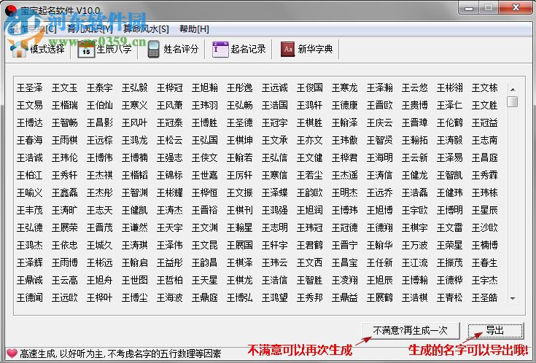Image resolution: width=536 pixels, height=363 pixels.
Task: Minimize the window
Action: tap(469, 8)
